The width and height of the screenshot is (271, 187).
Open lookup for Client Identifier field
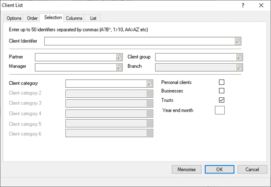click(x=238, y=41)
